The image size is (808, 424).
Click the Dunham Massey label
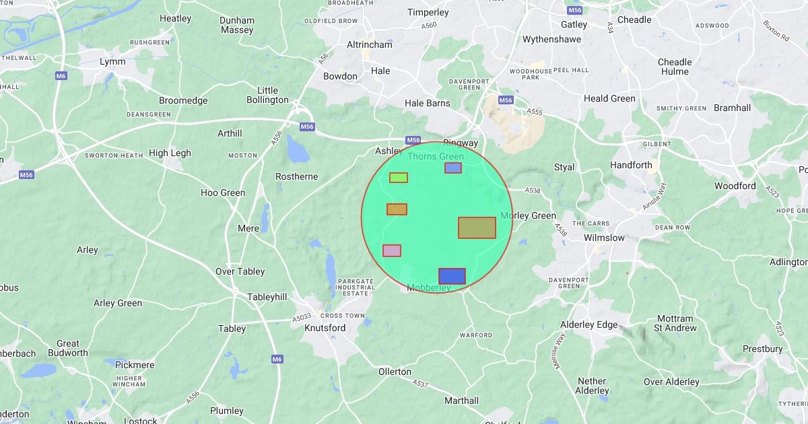tap(237, 25)
